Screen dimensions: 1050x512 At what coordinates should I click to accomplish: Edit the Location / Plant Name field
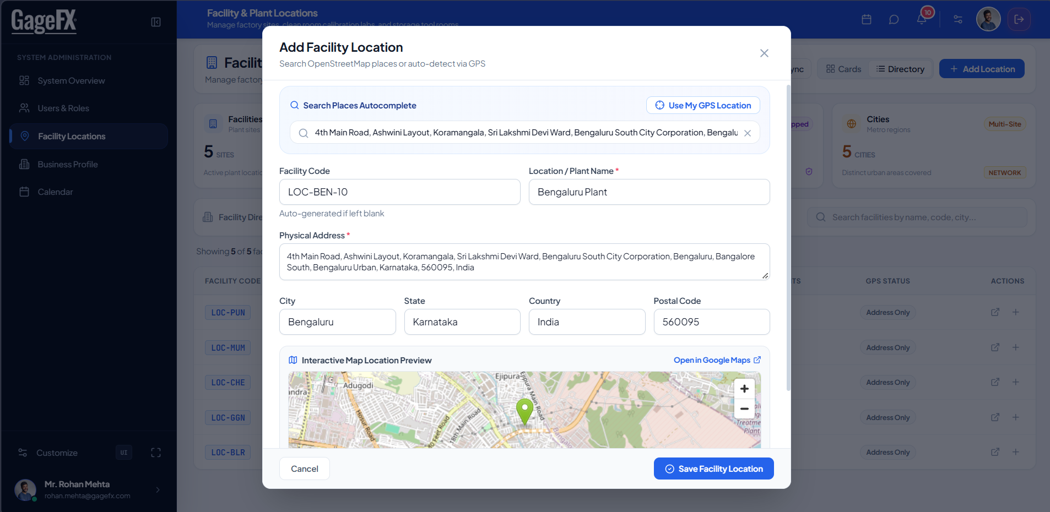click(650, 192)
